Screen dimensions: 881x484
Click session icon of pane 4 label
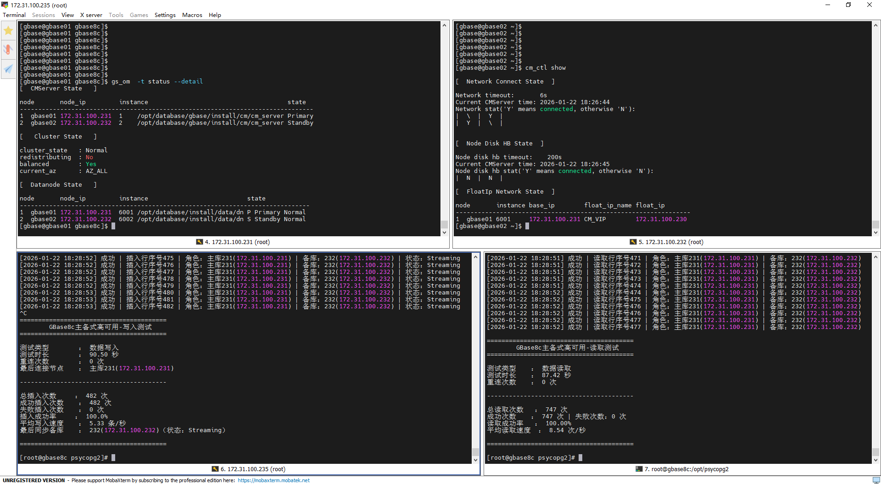pyautogui.click(x=199, y=242)
